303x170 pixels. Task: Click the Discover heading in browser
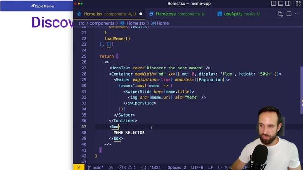53,22
